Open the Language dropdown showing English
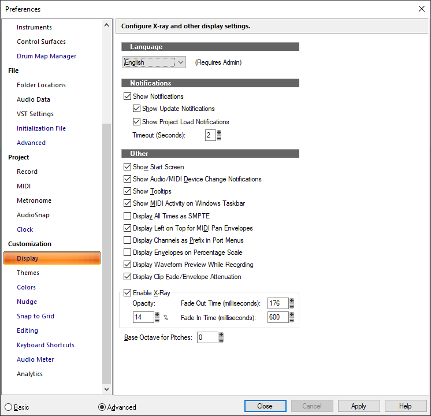The height and width of the screenshot is (416, 431). click(x=154, y=62)
